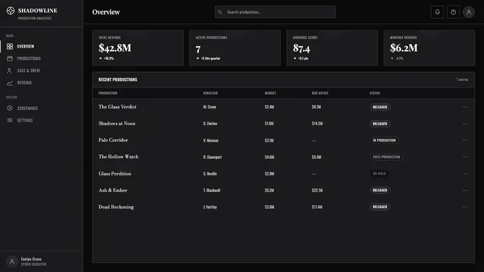Go to Cast & Crew section
484x272 pixels.
(42, 71)
